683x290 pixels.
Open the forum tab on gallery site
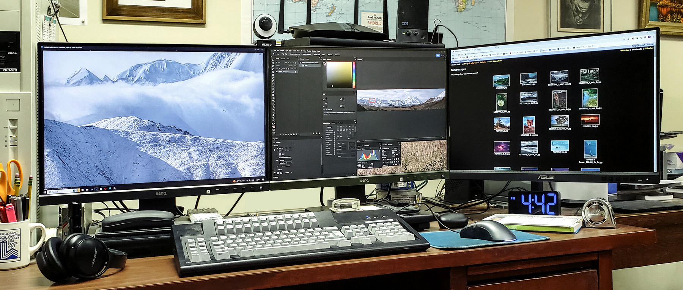470,60
